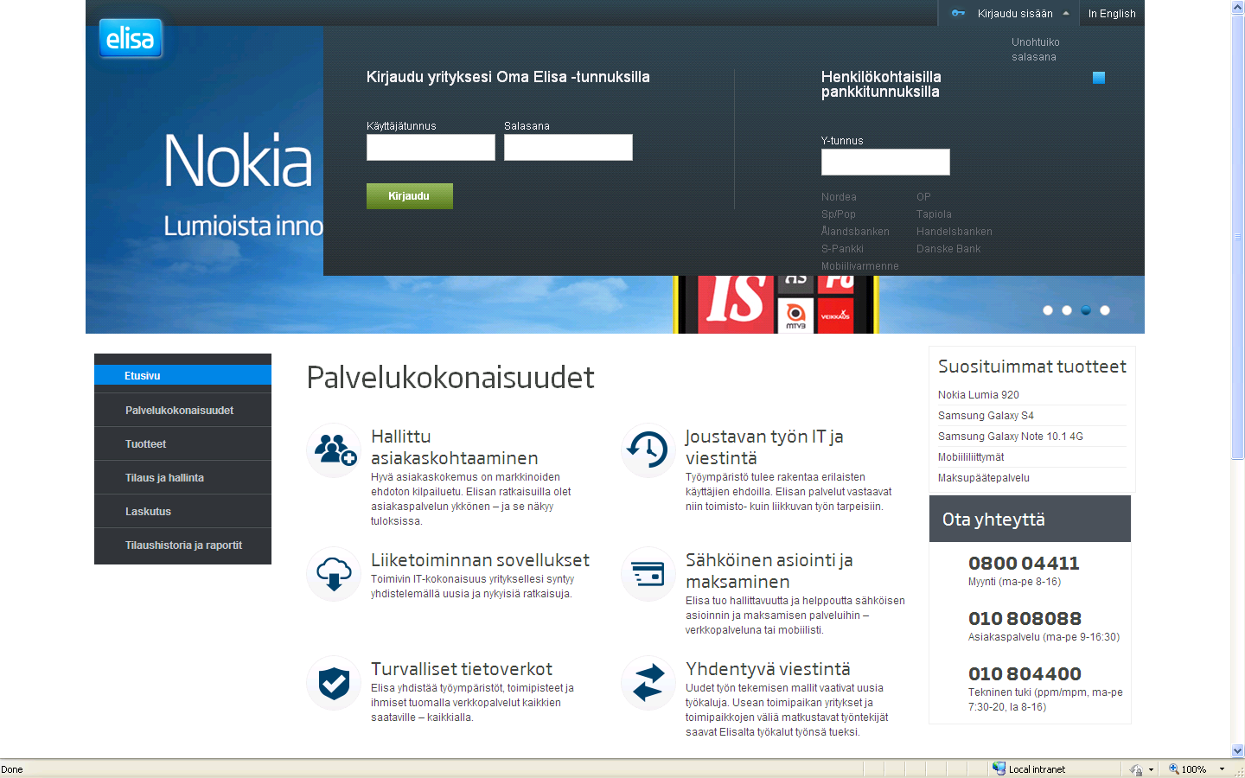Open the zoom level dropdown arrow

1222,769
